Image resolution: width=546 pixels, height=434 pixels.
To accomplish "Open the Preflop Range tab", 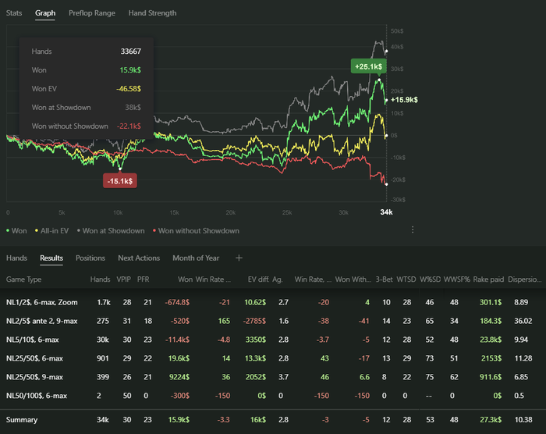I will (91, 13).
